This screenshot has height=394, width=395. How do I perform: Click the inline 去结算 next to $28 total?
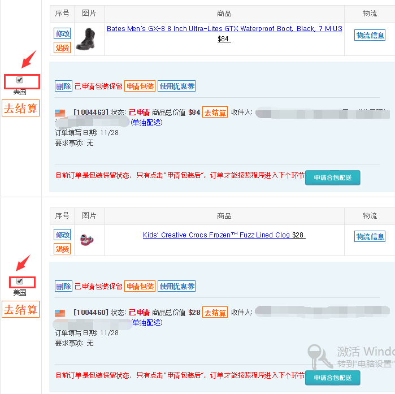pyautogui.click(x=215, y=313)
